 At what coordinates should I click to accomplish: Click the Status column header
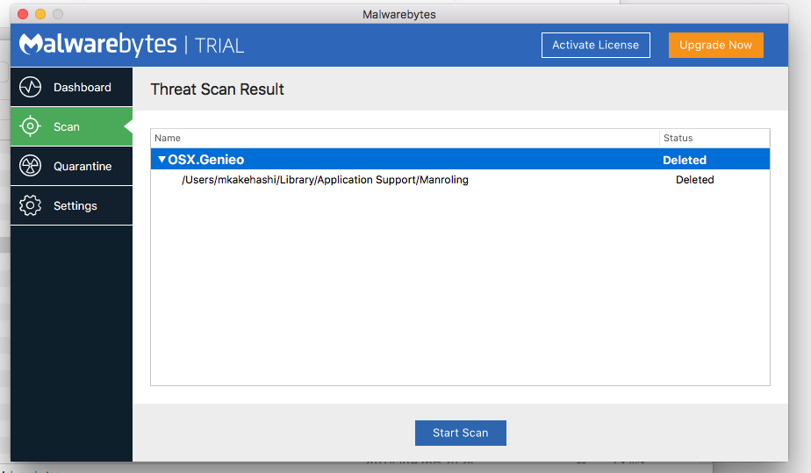714,138
